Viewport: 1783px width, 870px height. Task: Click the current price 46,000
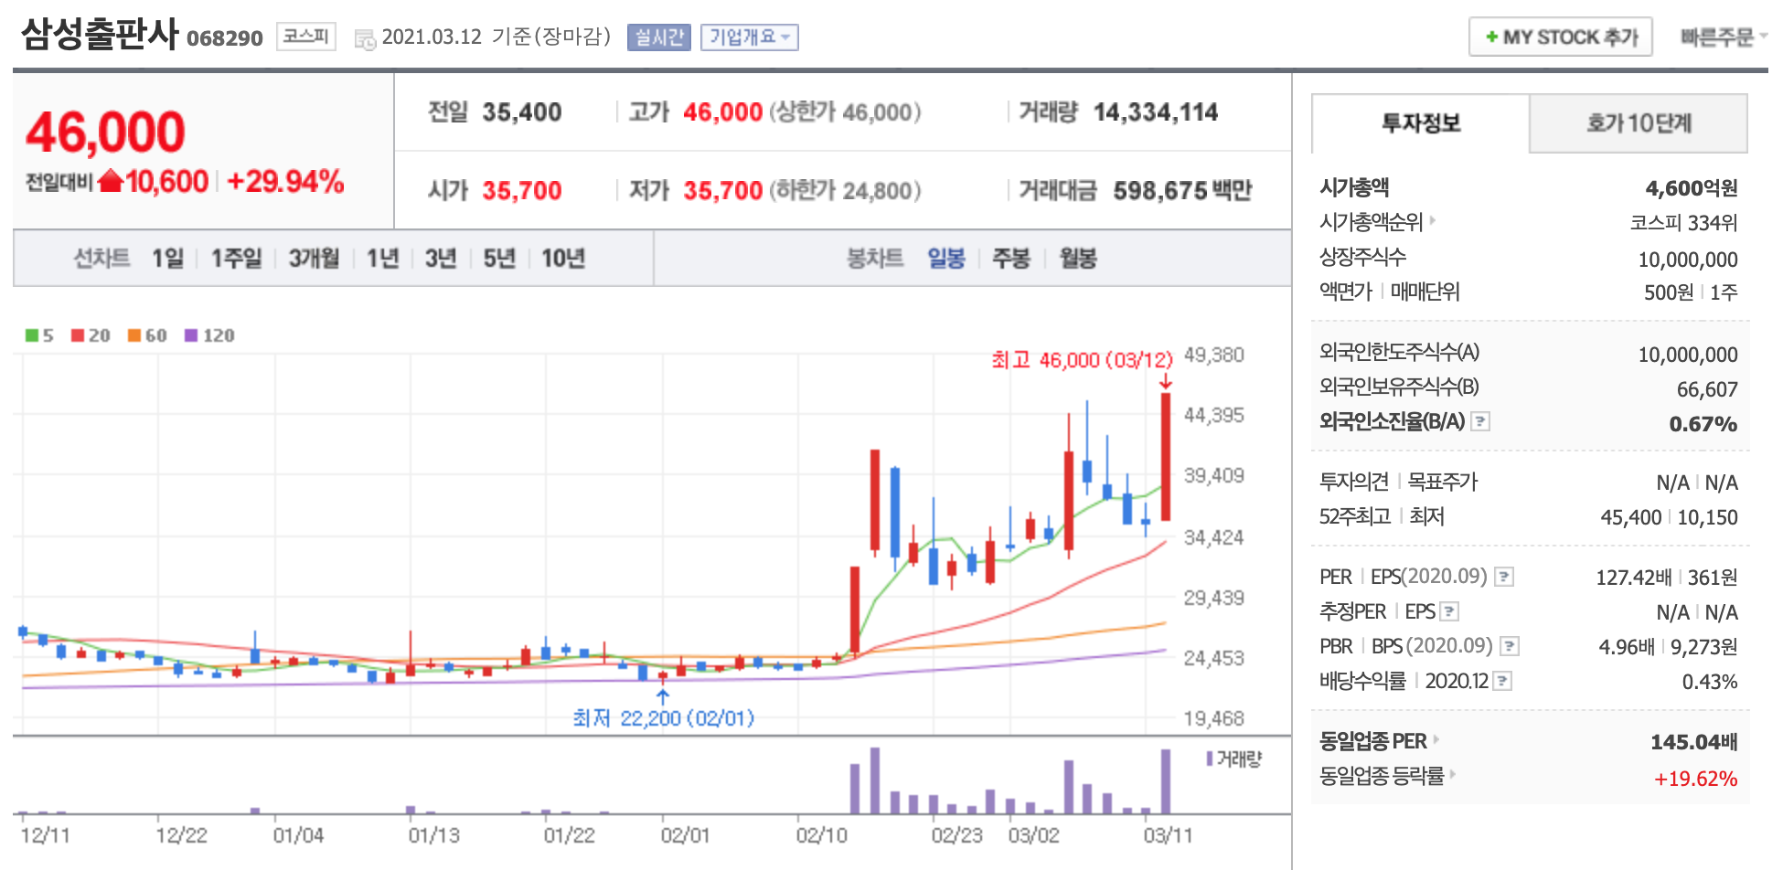pyautogui.click(x=105, y=133)
